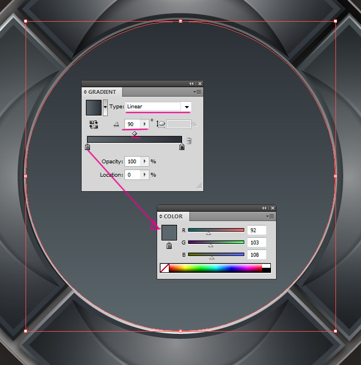The height and width of the screenshot is (365, 361).
Task: Click the angle field showing 90
Action: coord(132,124)
